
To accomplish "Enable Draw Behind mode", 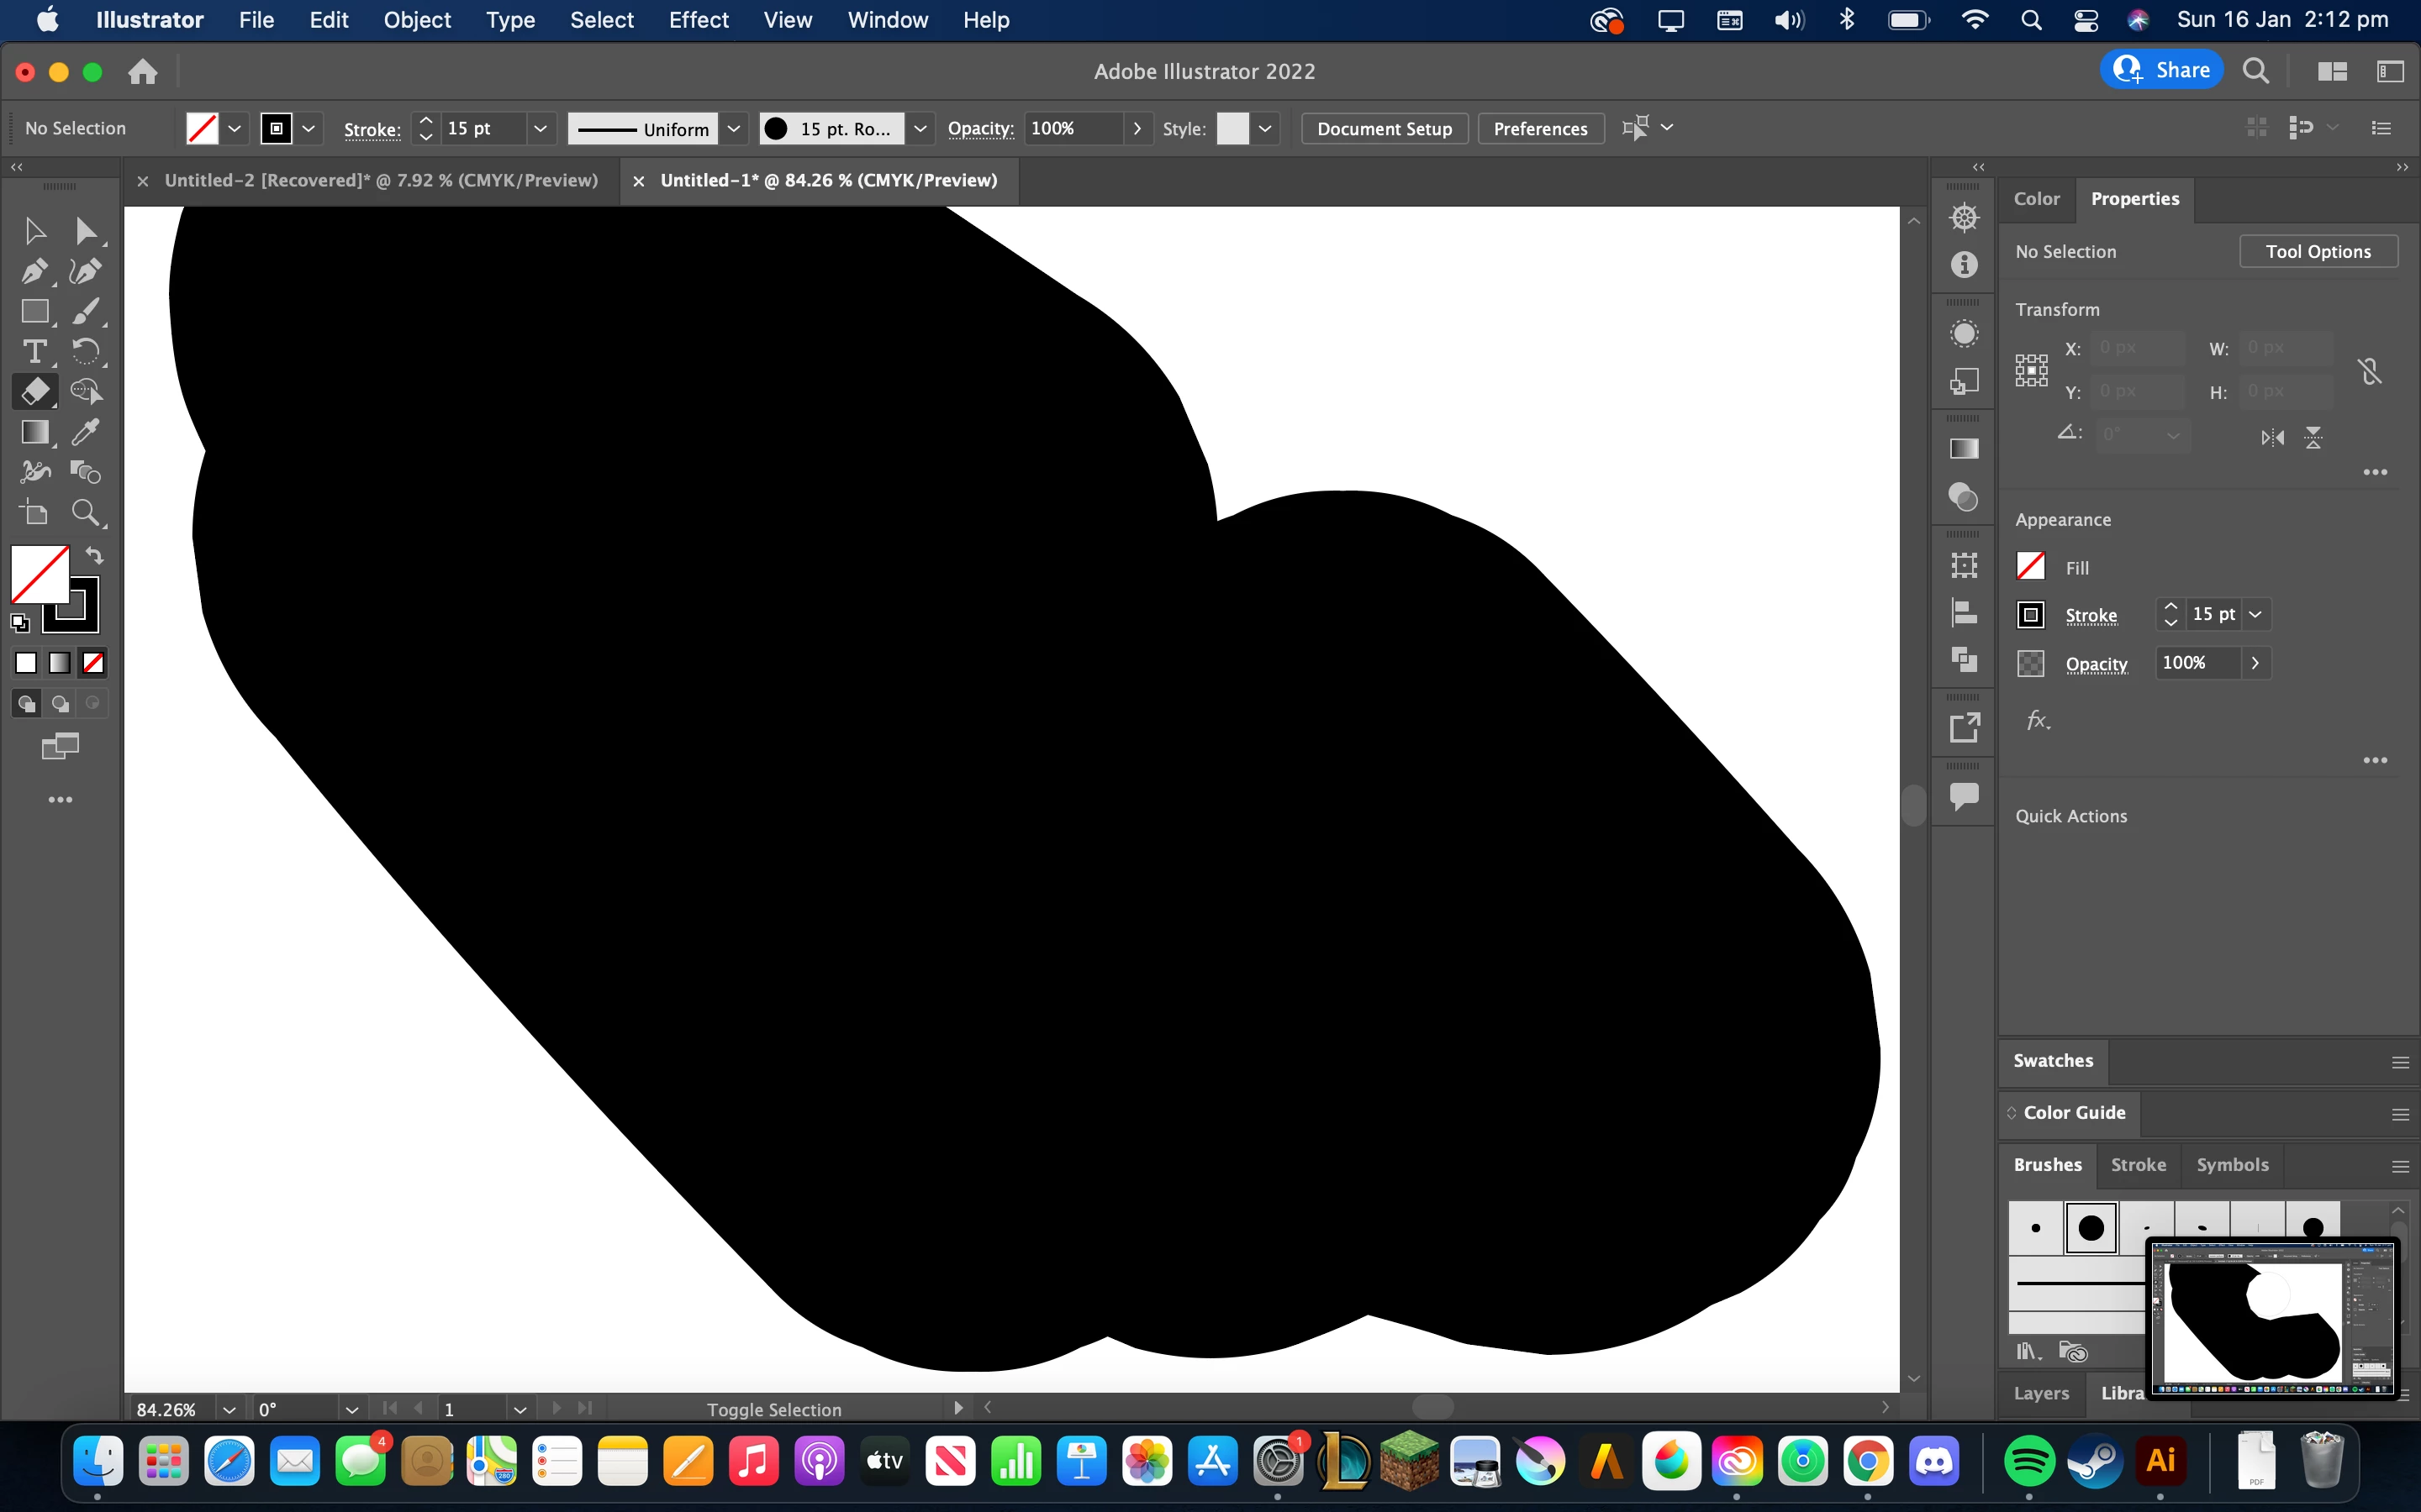I will 60,703.
